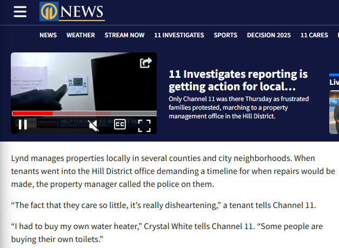Click the buffered portion of the video timeline
The height and width of the screenshot is (248, 339).
click(x=82, y=113)
